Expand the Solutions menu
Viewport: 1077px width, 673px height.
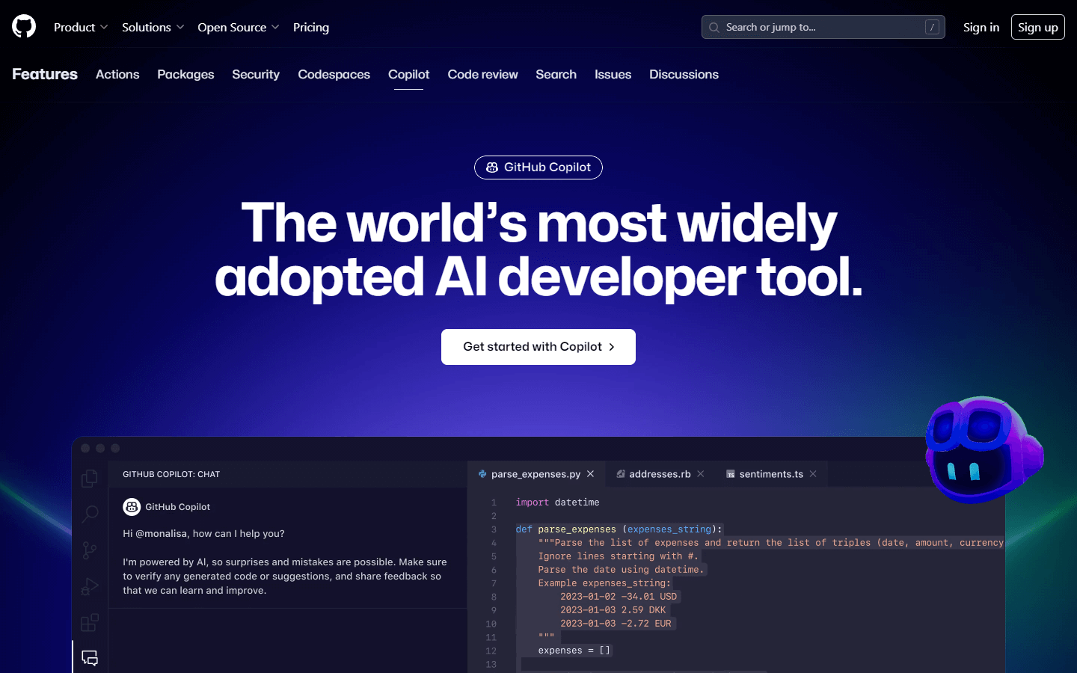tap(153, 27)
